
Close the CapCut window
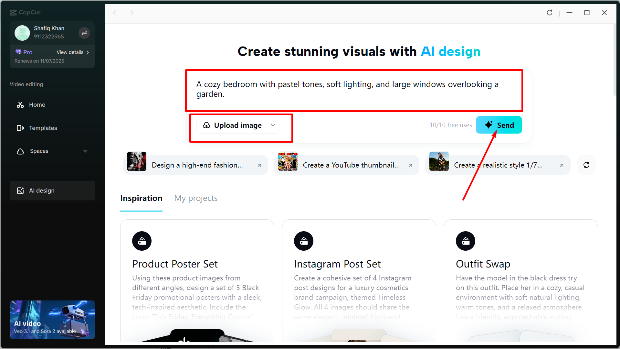604,13
